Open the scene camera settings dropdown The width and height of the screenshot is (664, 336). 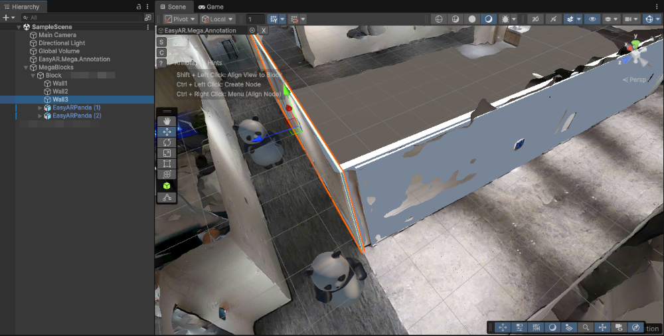click(x=636, y=19)
